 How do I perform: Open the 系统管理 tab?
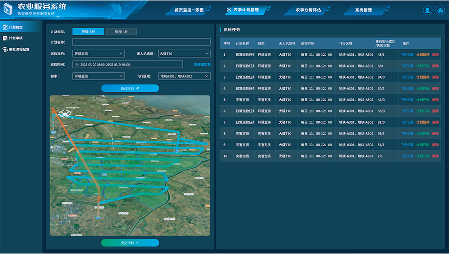[363, 10]
